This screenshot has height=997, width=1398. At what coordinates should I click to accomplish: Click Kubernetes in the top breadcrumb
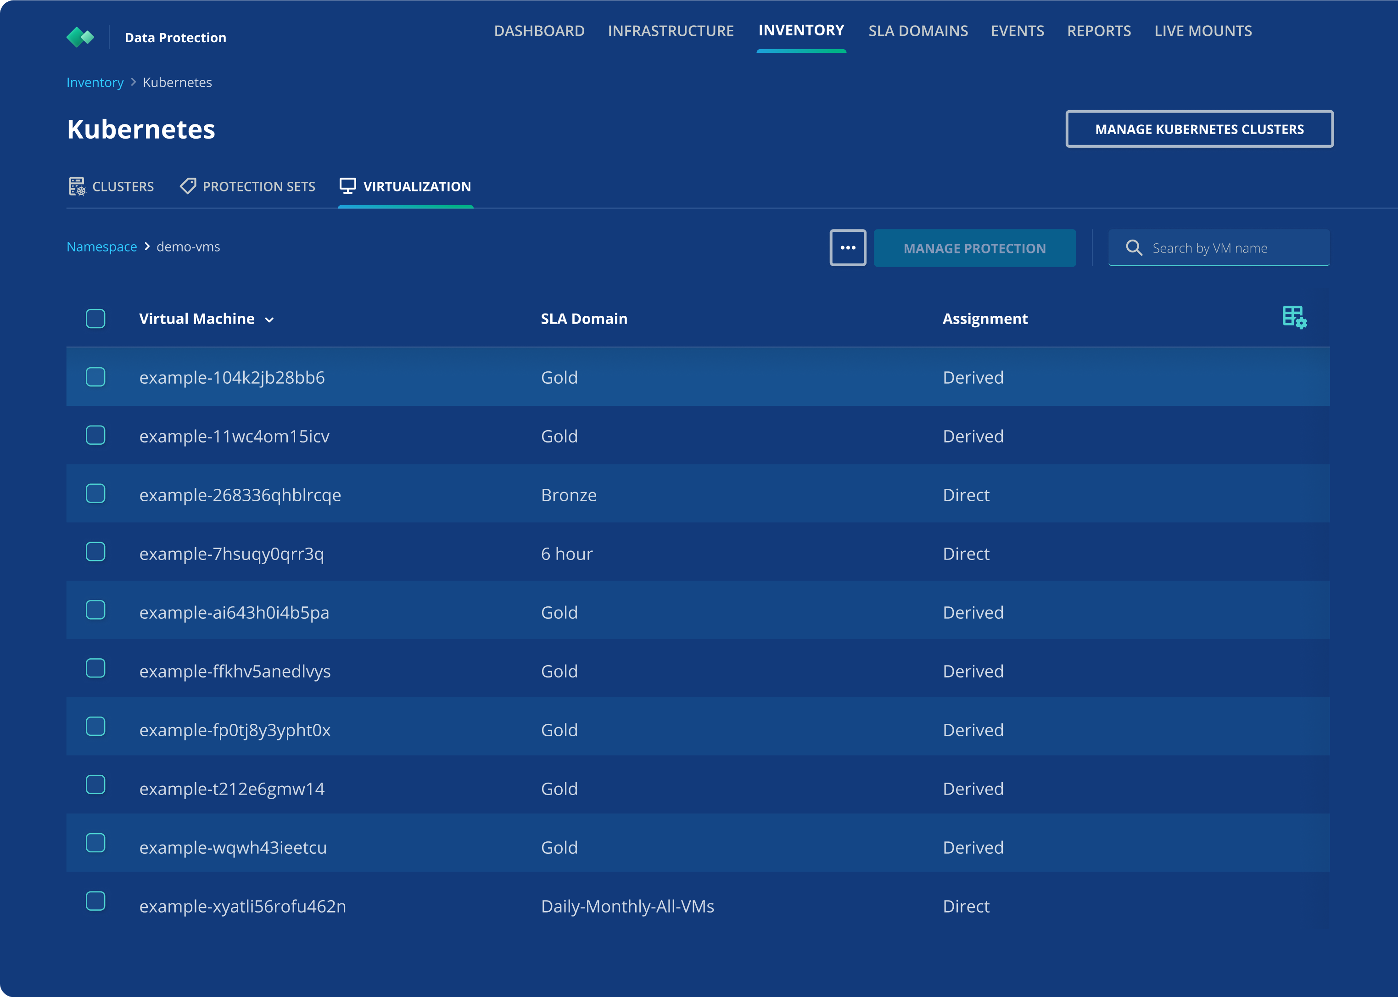pyautogui.click(x=177, y=82)
